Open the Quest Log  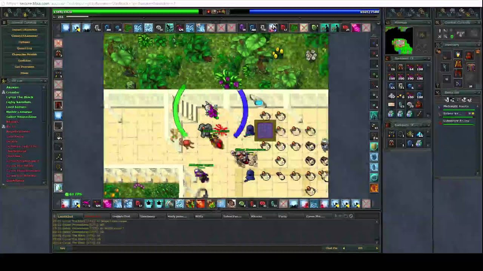pyautogui.click(x=24, y=48)
